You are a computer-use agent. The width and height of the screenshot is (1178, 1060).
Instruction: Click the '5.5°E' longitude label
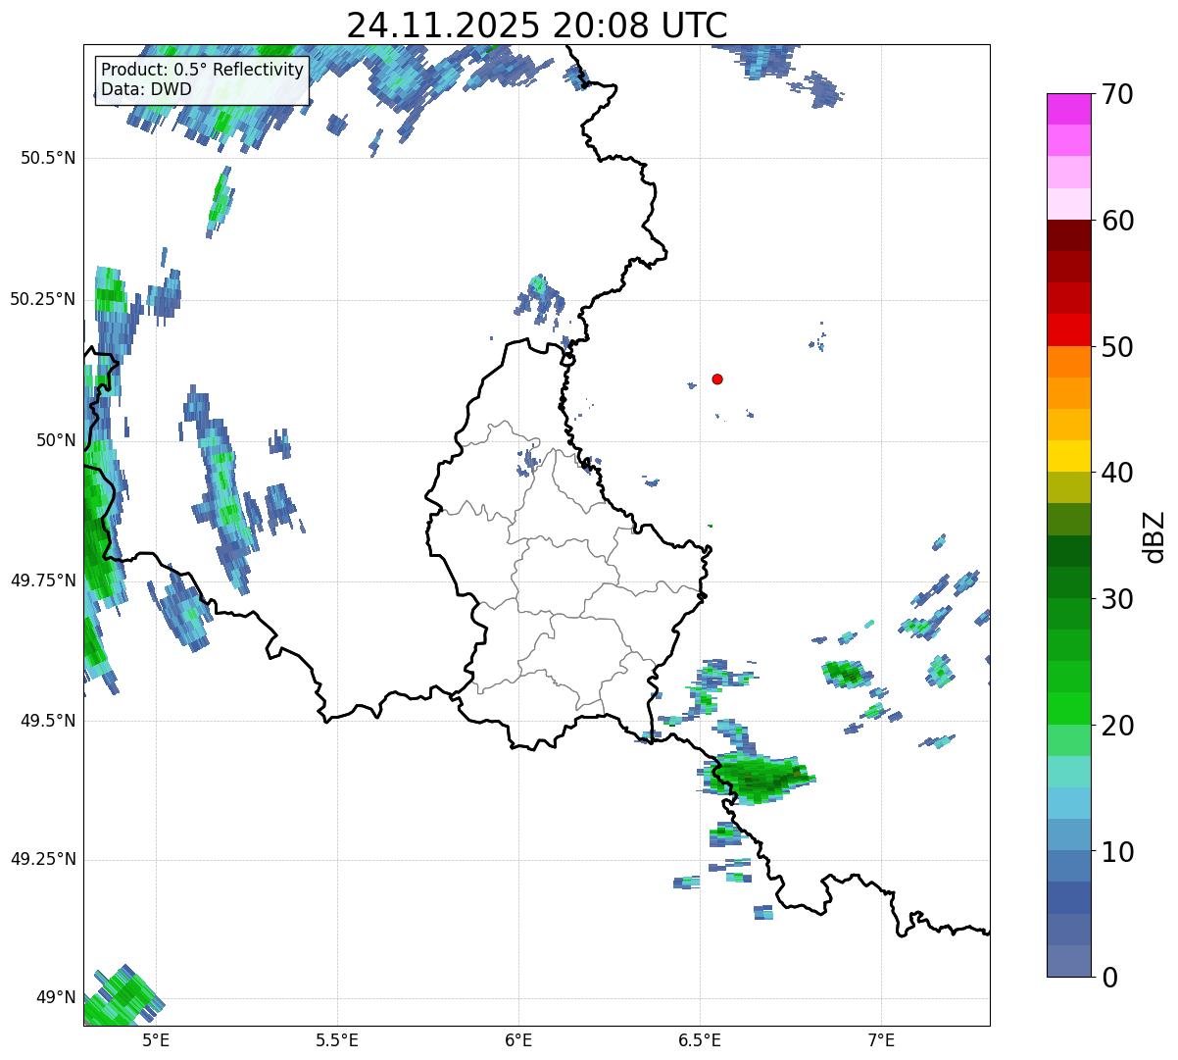point(337,1040)
